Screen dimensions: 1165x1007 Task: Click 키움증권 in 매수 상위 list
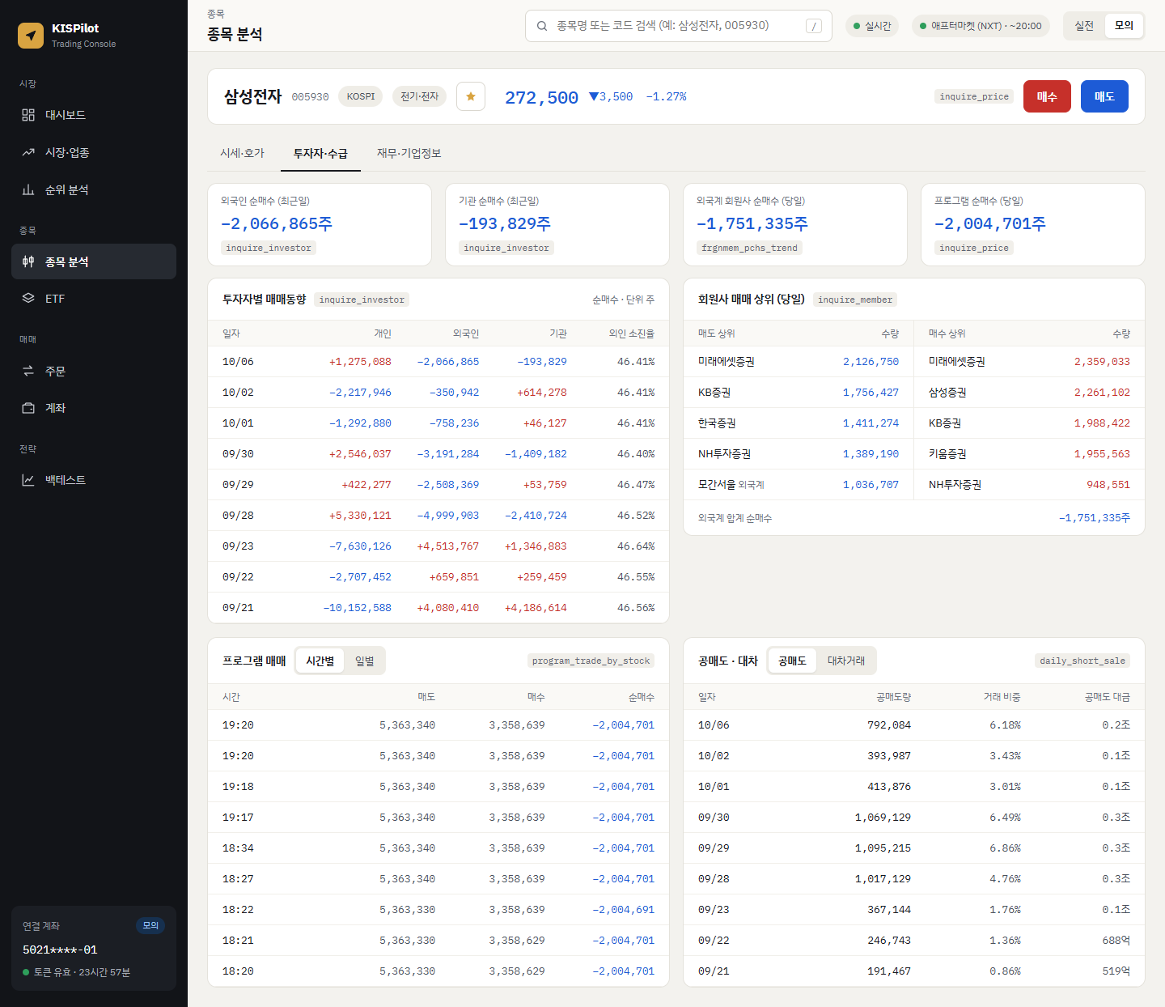[x=947, y=454]
